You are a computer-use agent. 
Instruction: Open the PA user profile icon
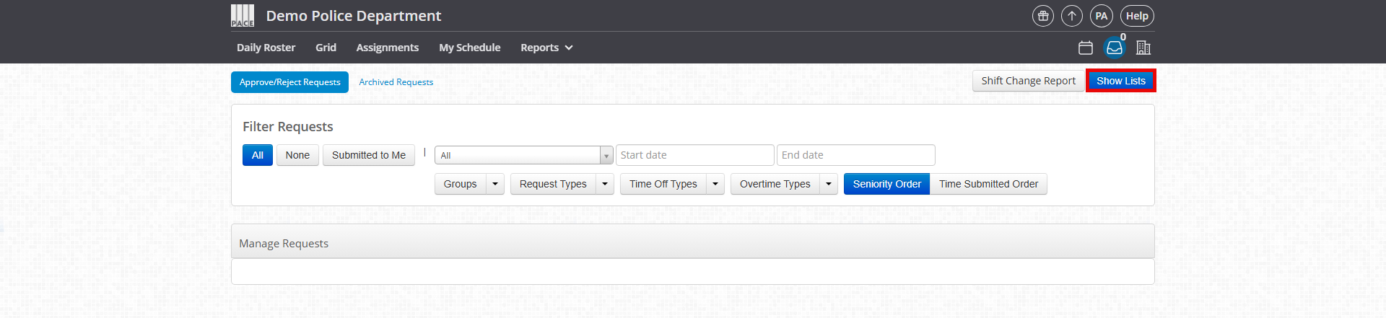[1101, 16]
